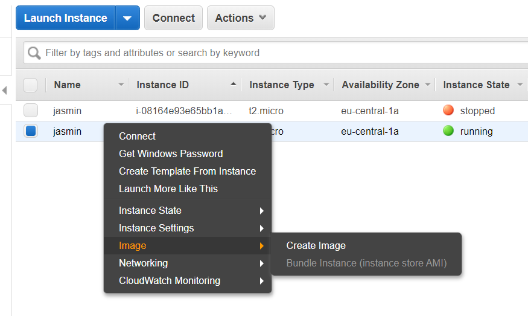The image size is (528, 316).
Task: Click the search magnifier icon in filter bar
Action: tap(34, 53)
